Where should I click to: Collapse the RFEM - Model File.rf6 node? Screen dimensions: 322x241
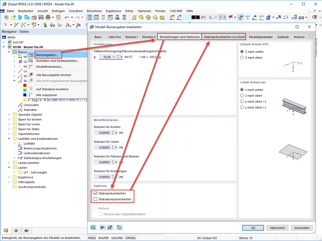tap(4, 47)
